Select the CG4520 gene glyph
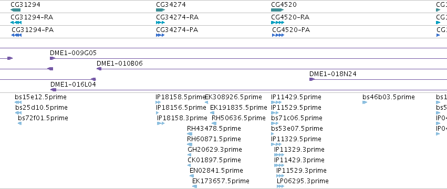The height and width of the screenshot is (189, 447). pyautogui.click(x=277, y=10)
